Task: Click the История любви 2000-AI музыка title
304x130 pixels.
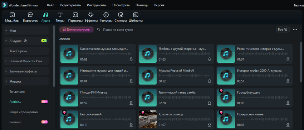Action: (x=259, y=71)
